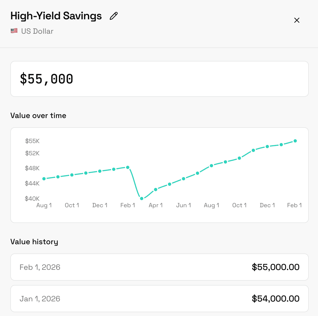
Task: Select the $54,000.00 amount text
Action: coord(275,298)
